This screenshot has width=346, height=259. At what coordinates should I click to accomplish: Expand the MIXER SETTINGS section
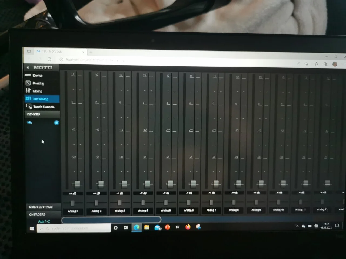[43, 207]
